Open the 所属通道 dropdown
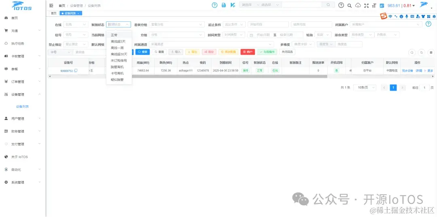437x217 pixels. click(x=212, y=45)
